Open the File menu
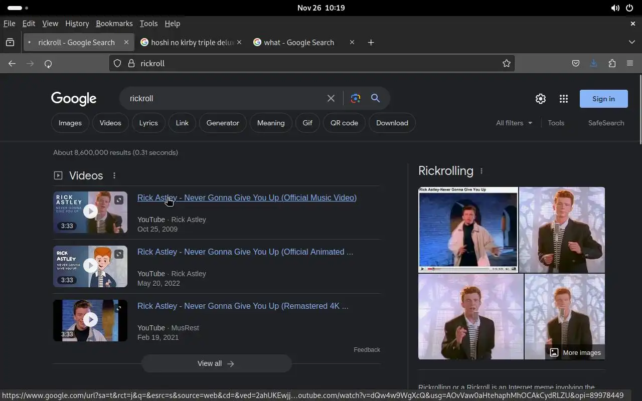This screenshot has height=401, width=642. click(x=10, y=24)
